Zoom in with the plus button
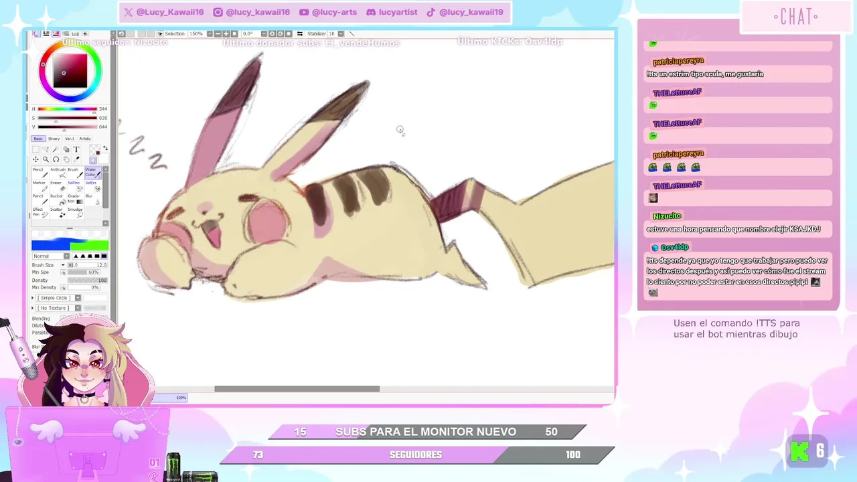This screenshot has width=857, height=482. click(x=226, y=33)
